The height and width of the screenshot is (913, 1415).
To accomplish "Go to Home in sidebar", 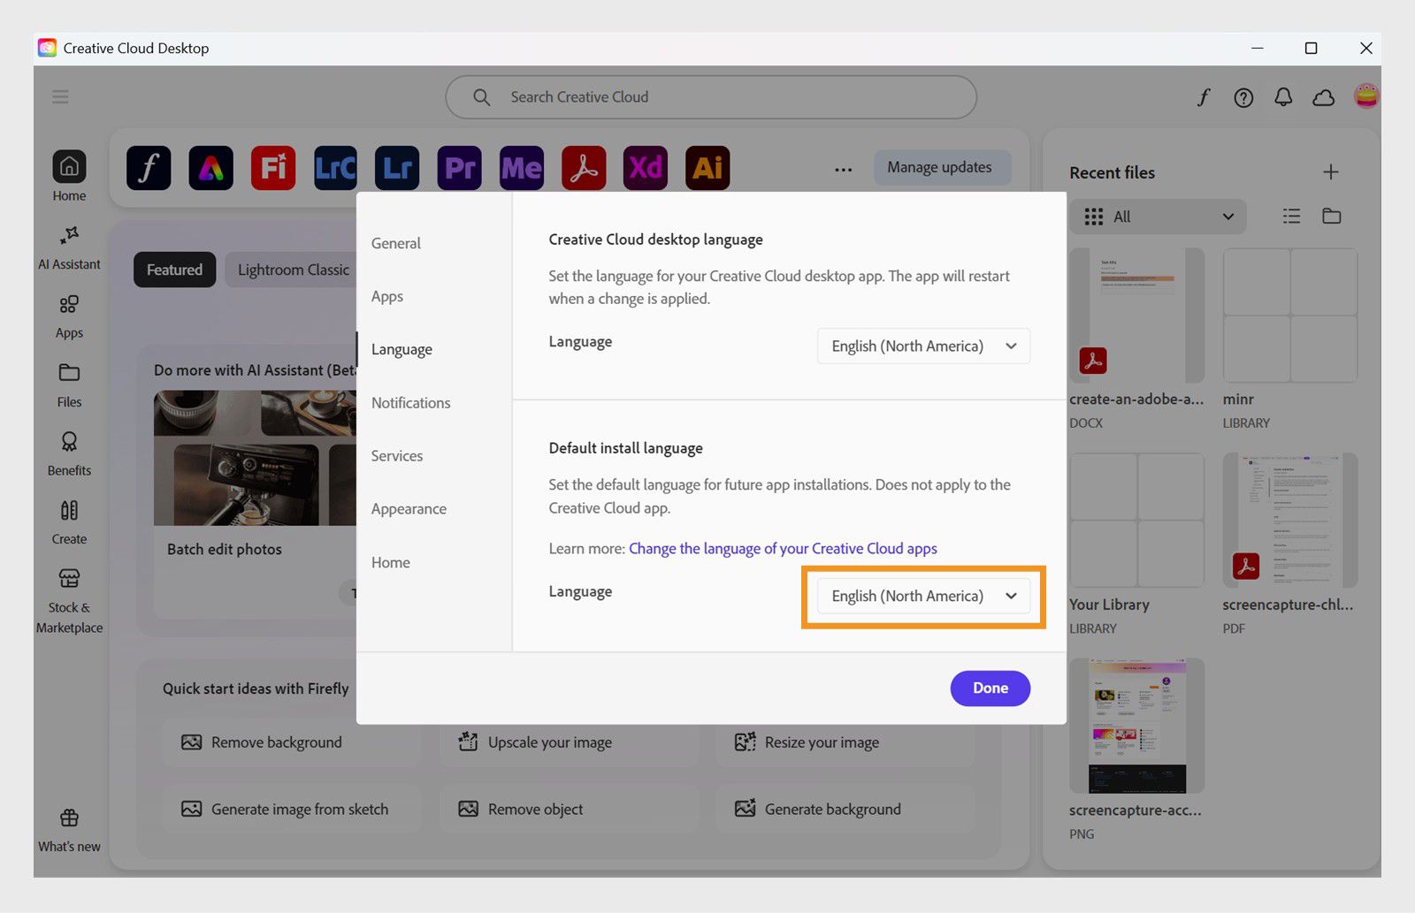I will (69, 176).
